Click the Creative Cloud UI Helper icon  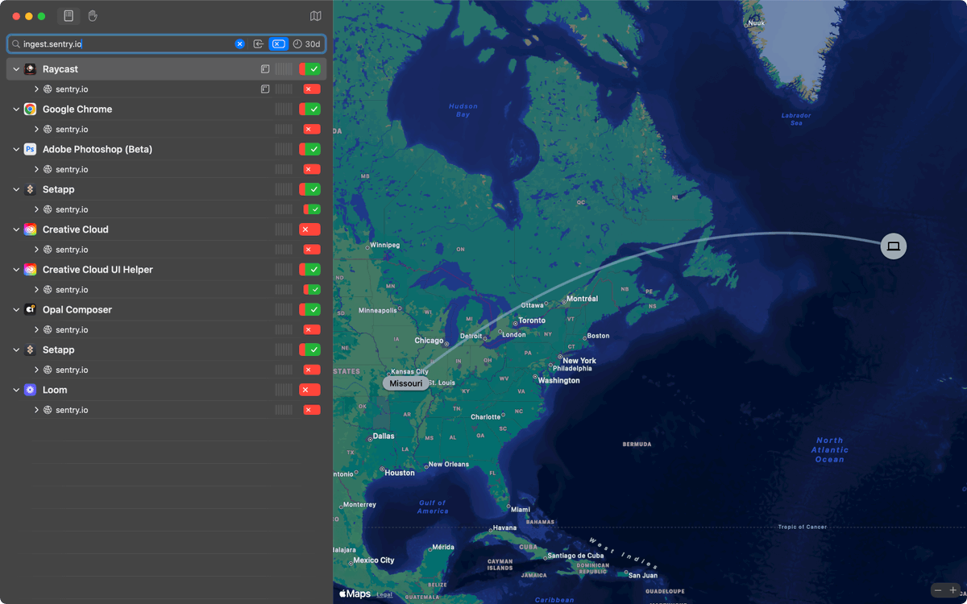pyautogui.click(x=30, y=270)
